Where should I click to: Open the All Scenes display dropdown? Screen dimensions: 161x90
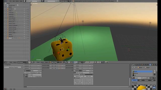coord(23,62)
